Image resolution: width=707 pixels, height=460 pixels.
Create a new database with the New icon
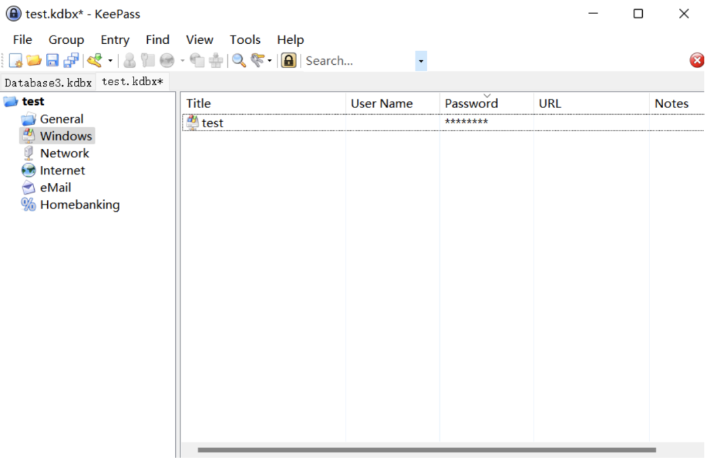pos(15,60)
